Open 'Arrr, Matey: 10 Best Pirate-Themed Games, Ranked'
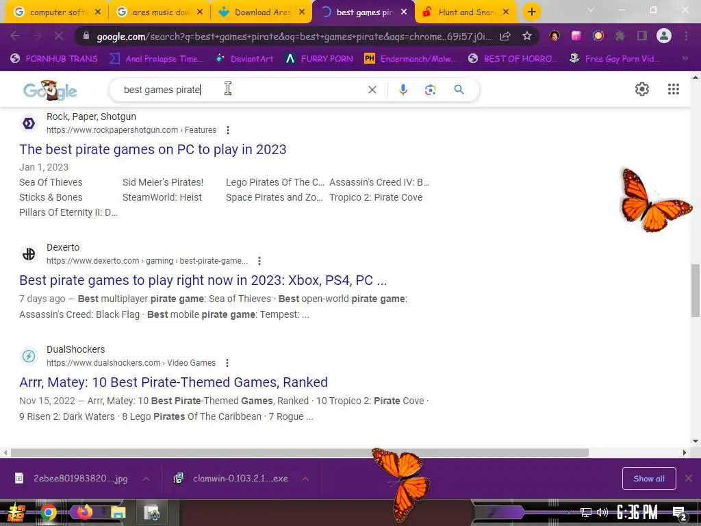Viewport: 701px width, 526px height. coord(173,382)
